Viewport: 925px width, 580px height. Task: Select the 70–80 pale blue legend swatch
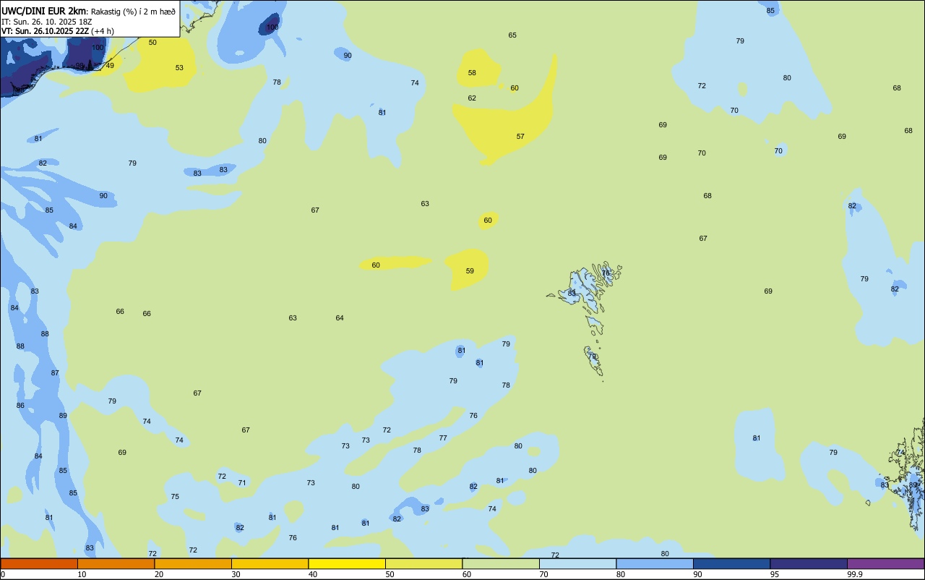tap(577, 563)
